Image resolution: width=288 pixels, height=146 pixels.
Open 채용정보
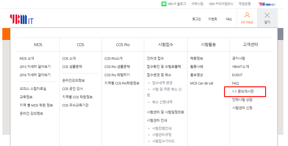click(197, 58)
